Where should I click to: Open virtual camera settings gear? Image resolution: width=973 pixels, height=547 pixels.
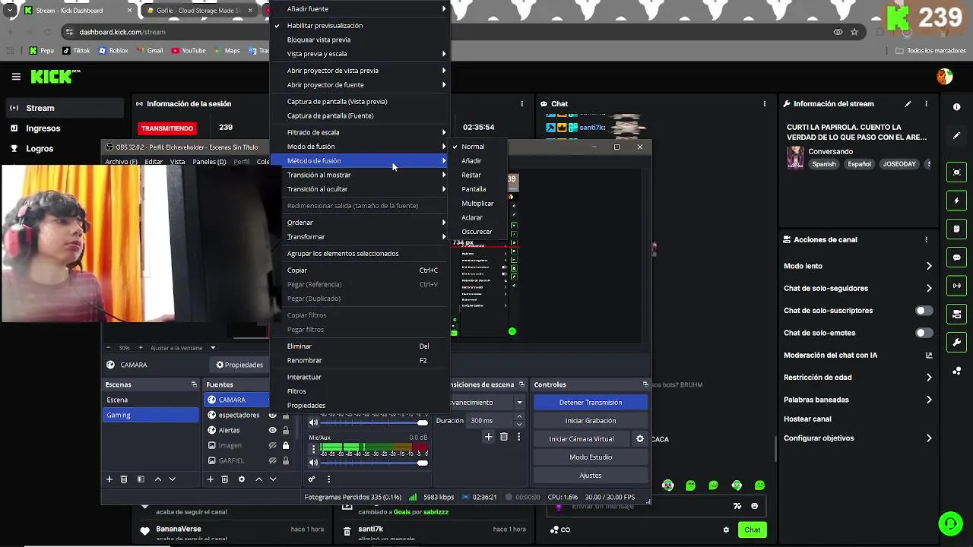pos(639,439)
